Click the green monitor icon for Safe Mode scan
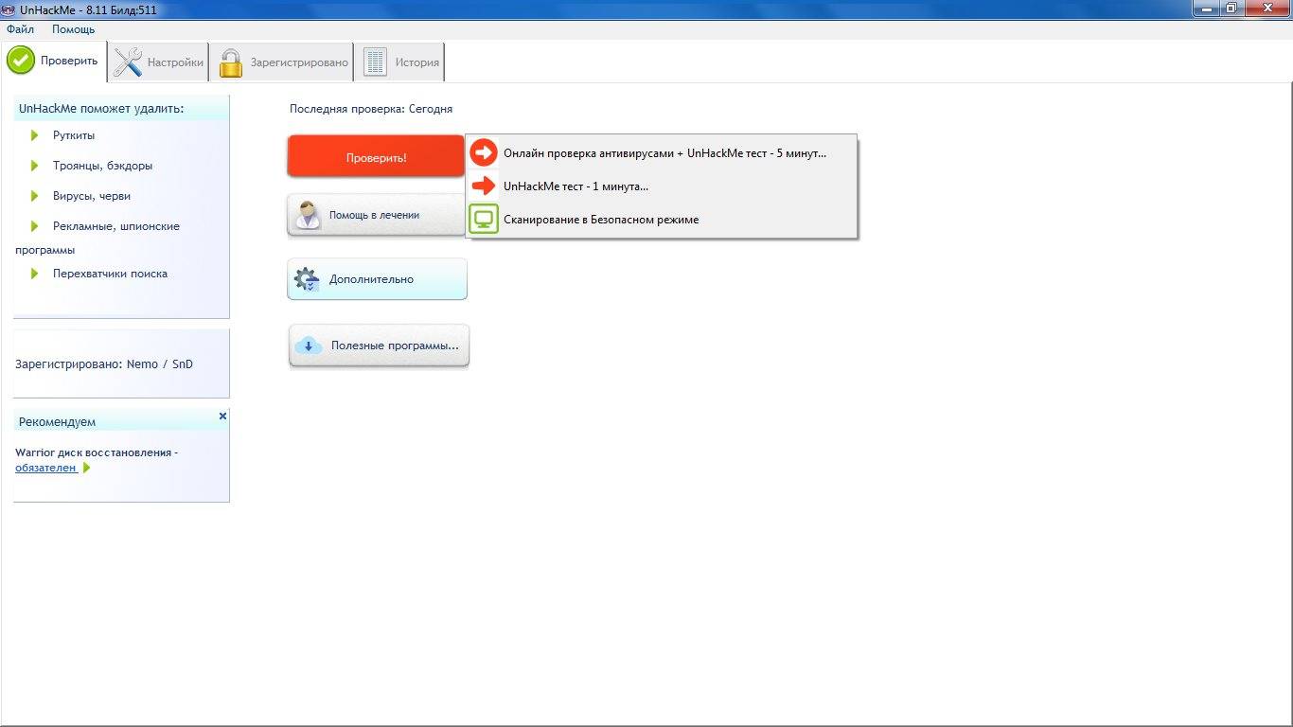Viewport: 1293px width, 727px height. click(x=484, y=220)
